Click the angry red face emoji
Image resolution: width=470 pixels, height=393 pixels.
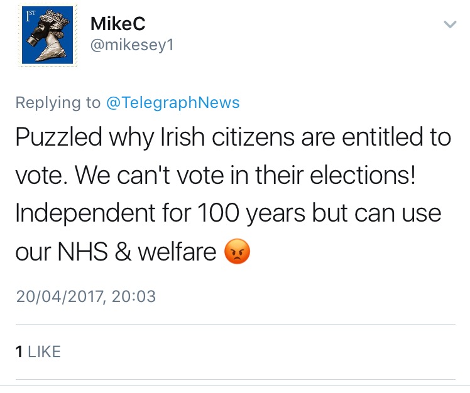coord(237,251)
